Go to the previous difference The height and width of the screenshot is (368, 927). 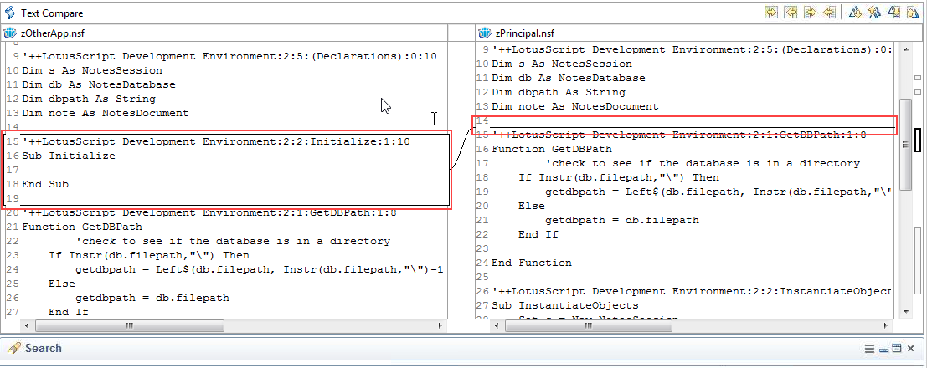(874, 13)
